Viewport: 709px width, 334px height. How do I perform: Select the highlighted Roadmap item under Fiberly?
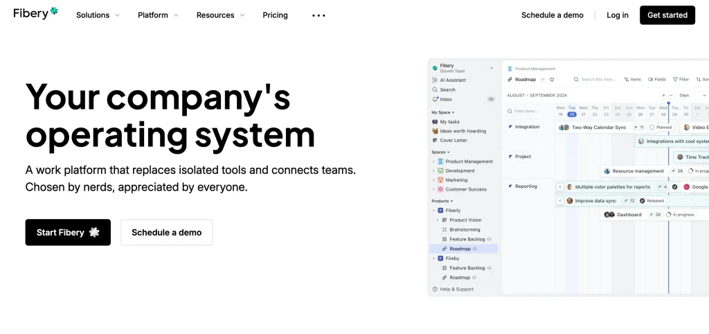pos(463,249)
